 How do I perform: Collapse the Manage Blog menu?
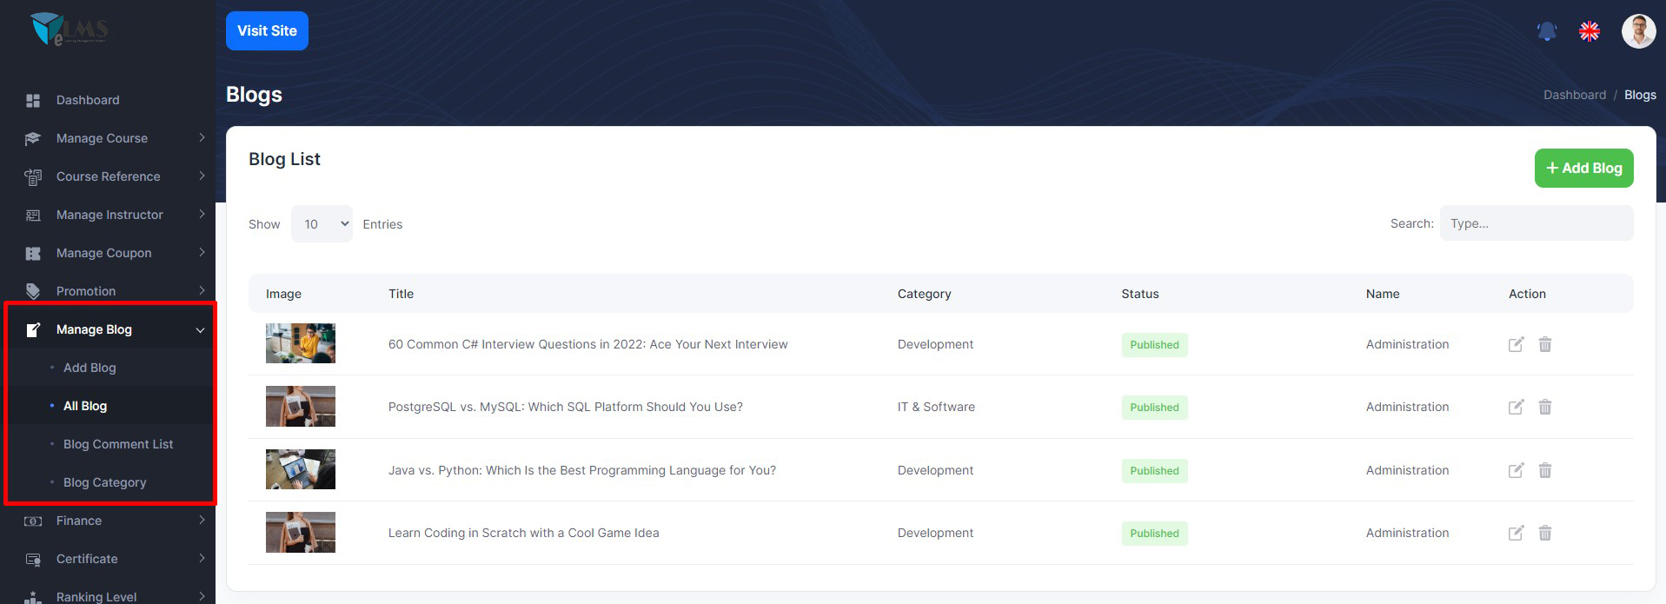pos(94,329)
